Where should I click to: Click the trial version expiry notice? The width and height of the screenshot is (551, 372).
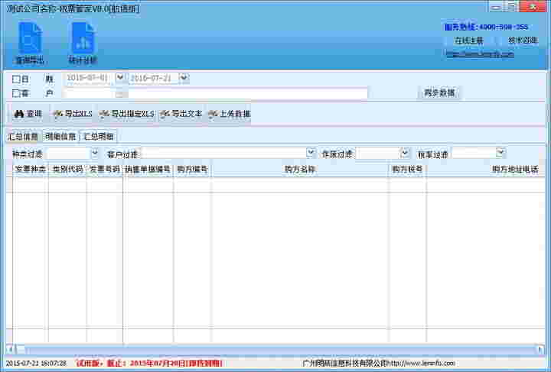pos(150,364)
